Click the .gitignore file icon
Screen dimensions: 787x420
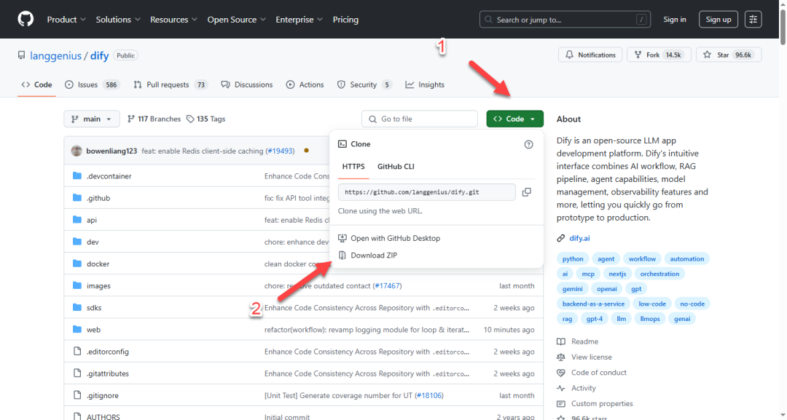[77, 395]
